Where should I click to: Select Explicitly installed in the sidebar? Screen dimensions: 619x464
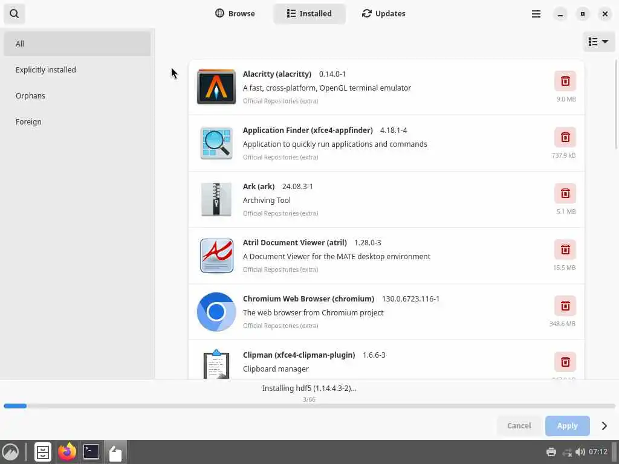click(77, 70)
